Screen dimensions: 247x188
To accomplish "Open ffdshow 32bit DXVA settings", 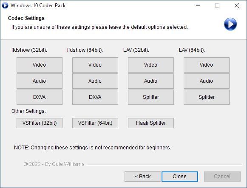I will coord(40,97).
